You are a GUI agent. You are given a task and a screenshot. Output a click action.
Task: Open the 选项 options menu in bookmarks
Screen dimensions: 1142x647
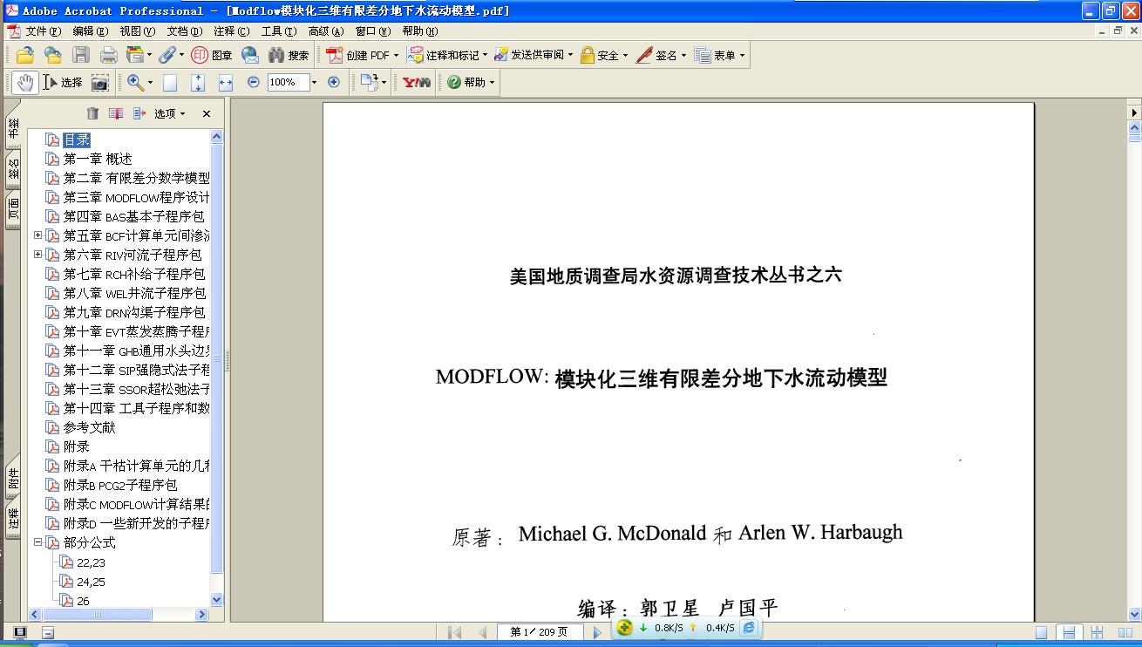coord(170,113)
